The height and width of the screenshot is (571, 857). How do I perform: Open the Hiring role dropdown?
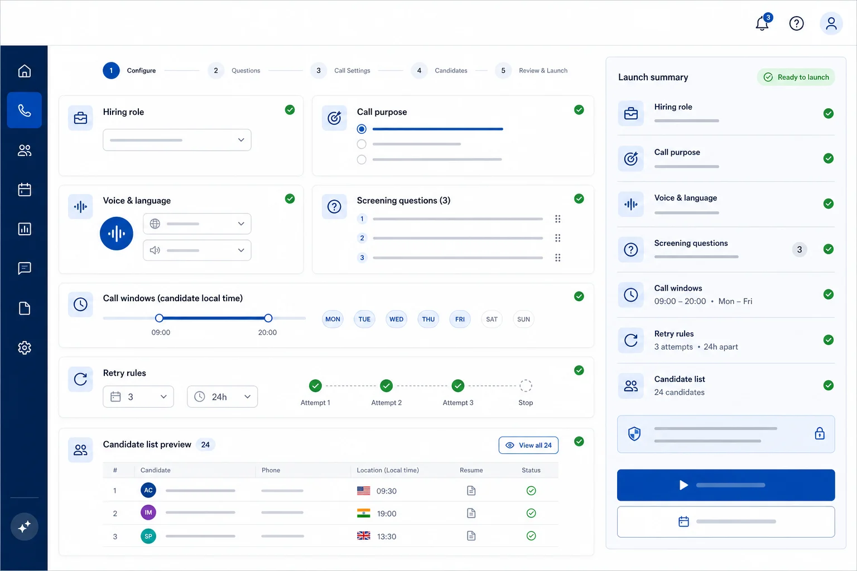coord(177,140)
